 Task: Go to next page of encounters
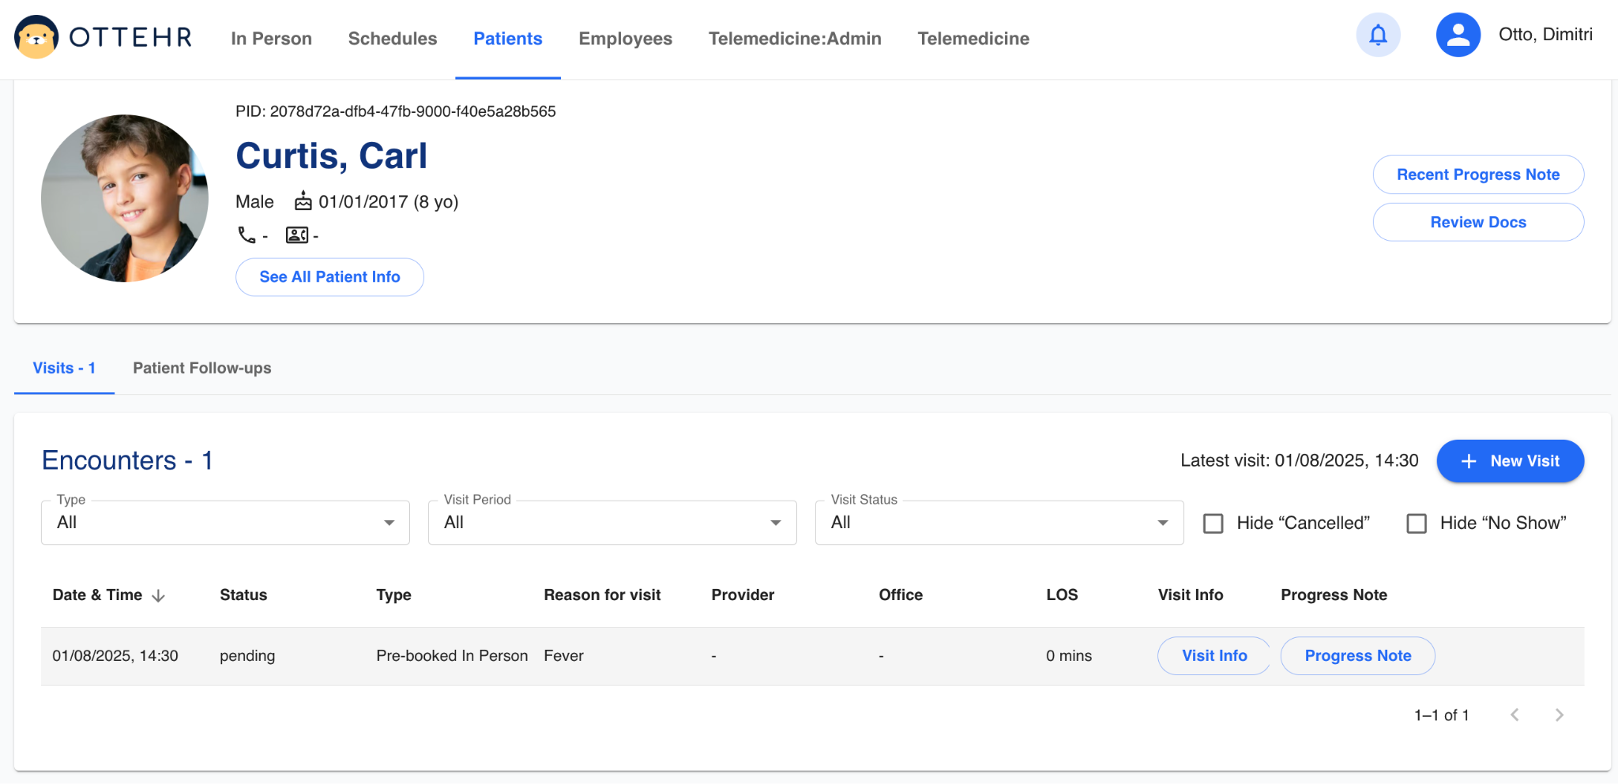click(1559, 715)
